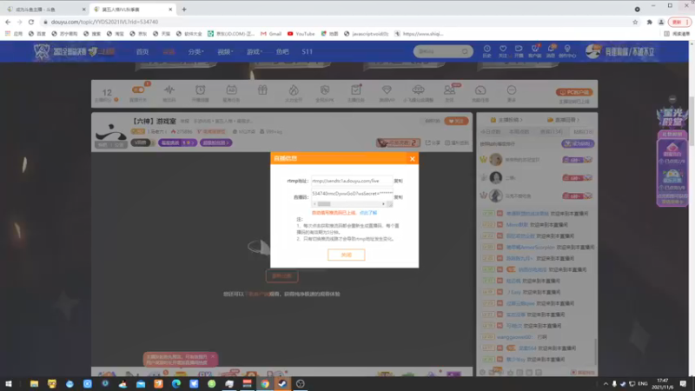Dismiss the red notification popup at bottom left
Viewport: 695px width, 391px height.
(212, 356)
